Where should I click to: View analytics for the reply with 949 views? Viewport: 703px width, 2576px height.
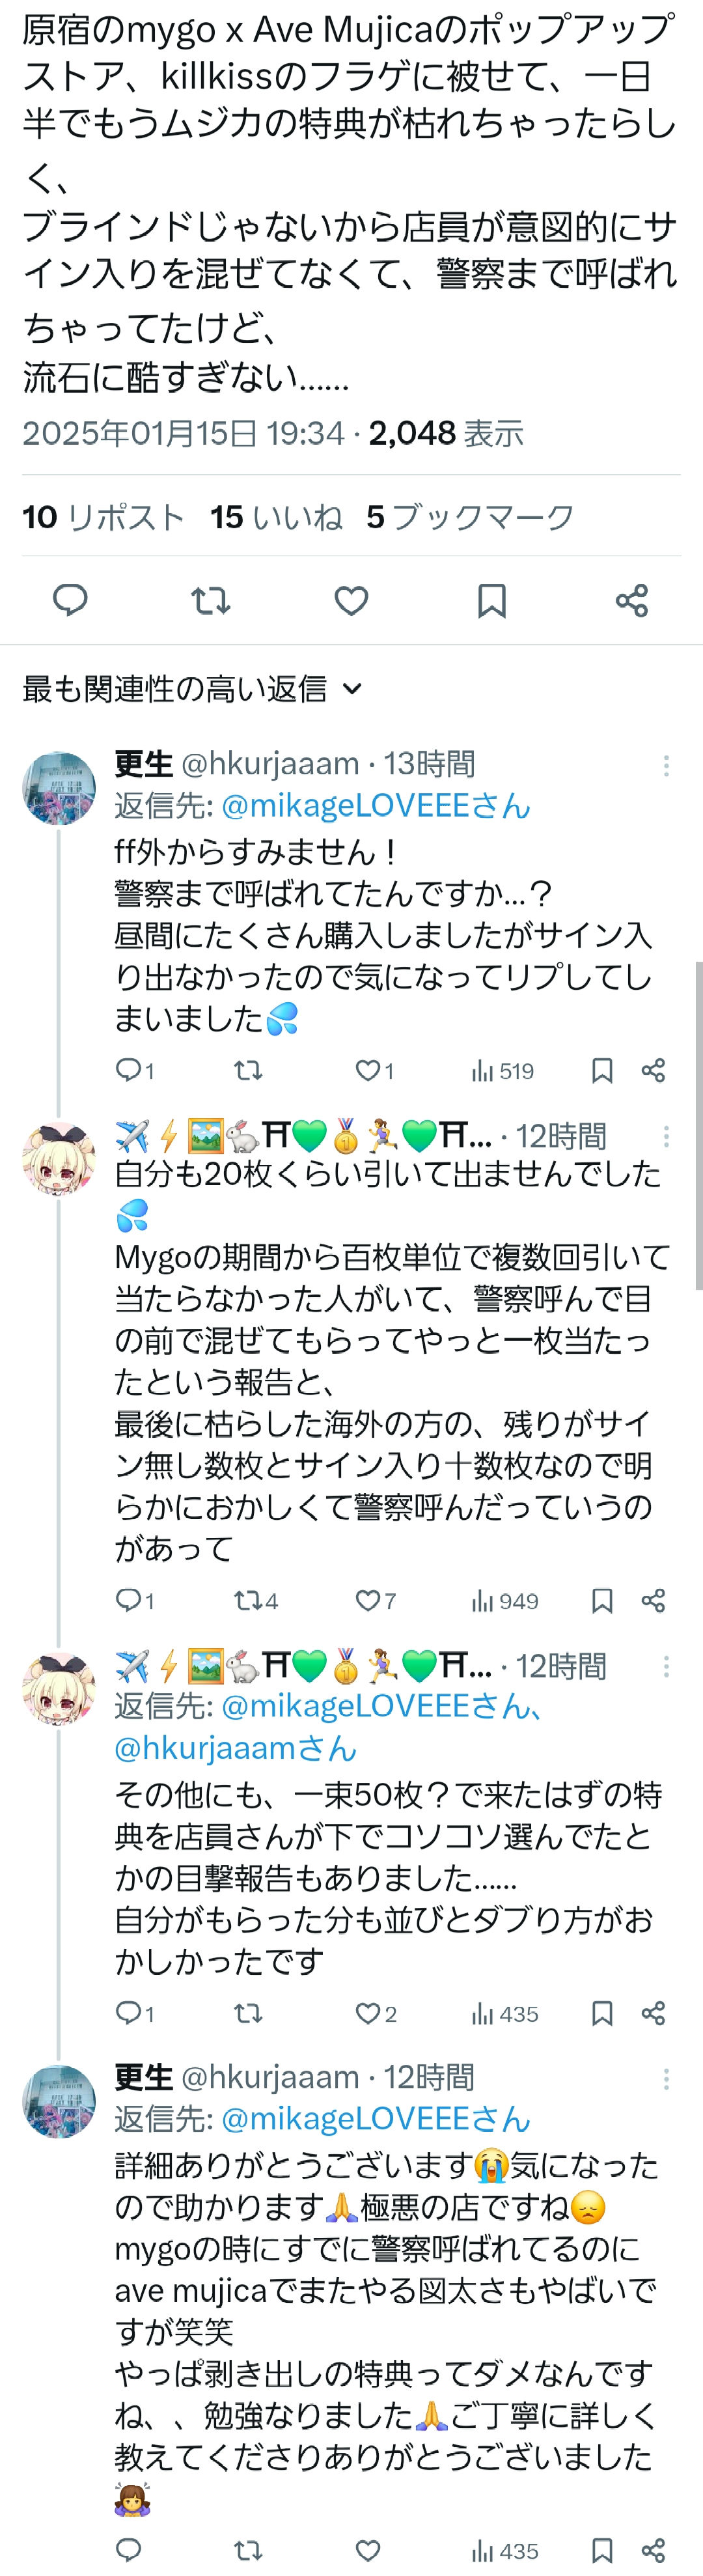505,1601
